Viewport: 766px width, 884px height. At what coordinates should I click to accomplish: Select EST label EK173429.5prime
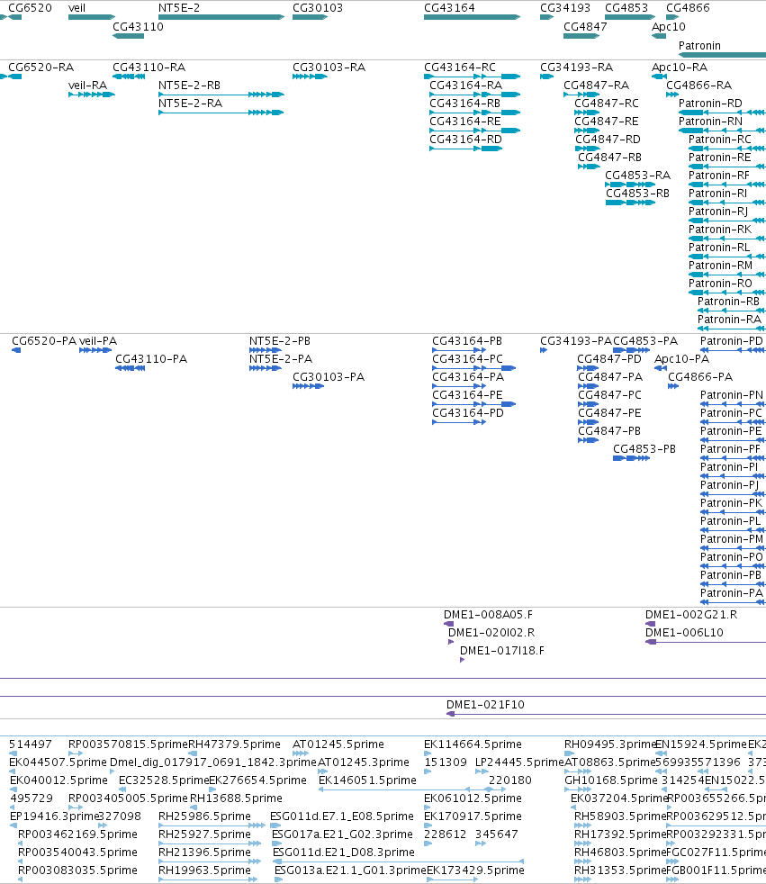click(x=476, y=870)
